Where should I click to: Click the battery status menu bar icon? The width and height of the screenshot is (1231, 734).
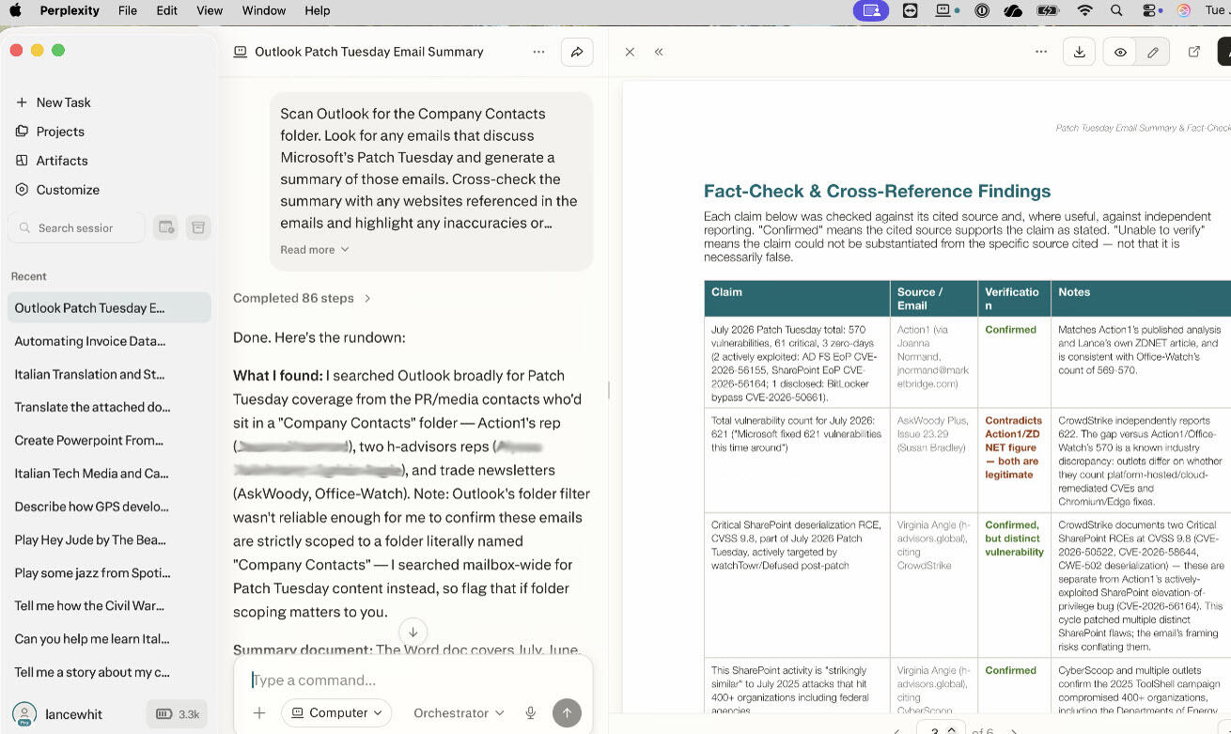pos(1048,10)
